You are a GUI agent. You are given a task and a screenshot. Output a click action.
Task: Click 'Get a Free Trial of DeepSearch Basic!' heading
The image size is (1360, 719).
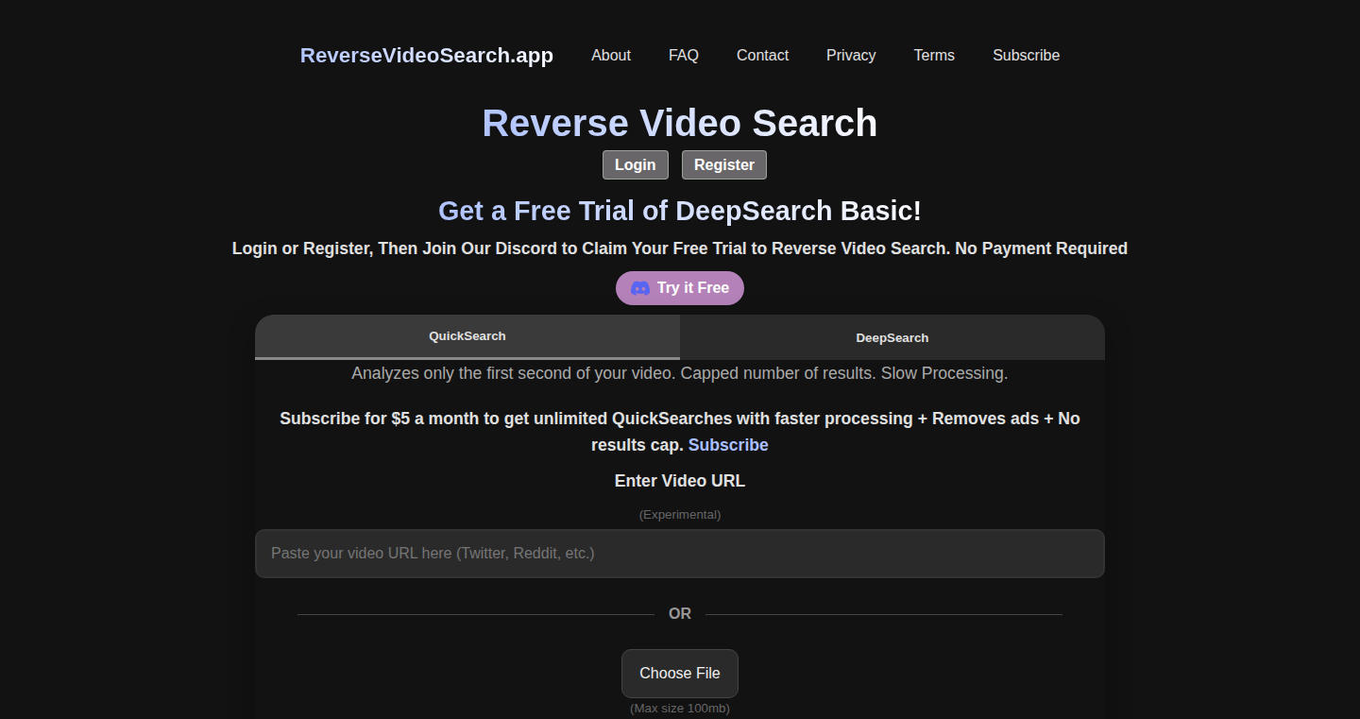(680, 211)
